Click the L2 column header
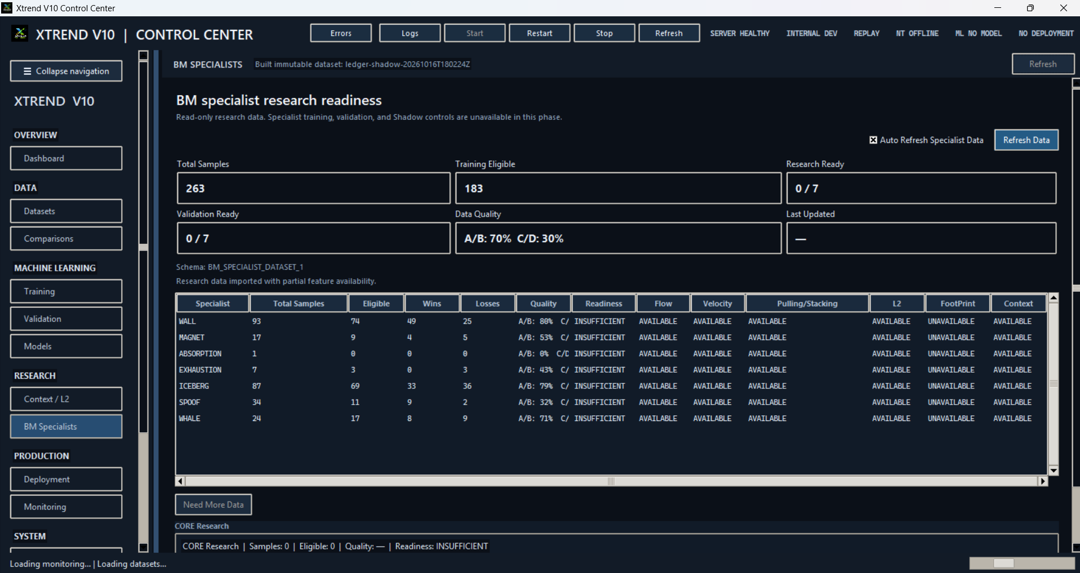This screenshot has height=573, width=1080. (x=897, y=303)
